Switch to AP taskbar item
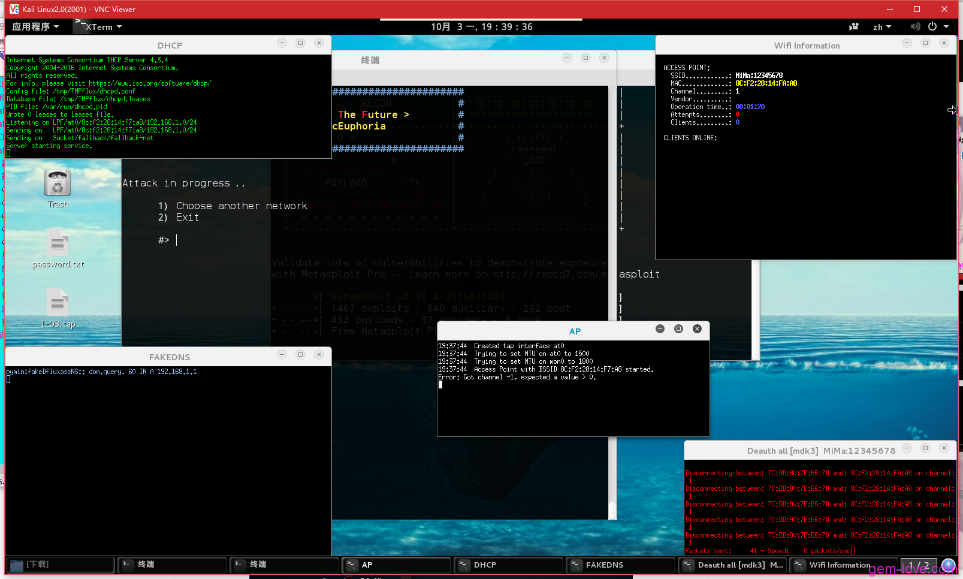The image size is (963, 579). (x=396, y=565)
